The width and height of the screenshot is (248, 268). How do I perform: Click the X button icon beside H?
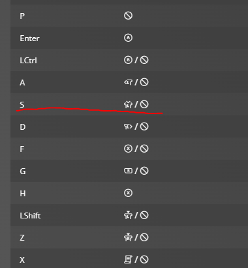point(128,193)
